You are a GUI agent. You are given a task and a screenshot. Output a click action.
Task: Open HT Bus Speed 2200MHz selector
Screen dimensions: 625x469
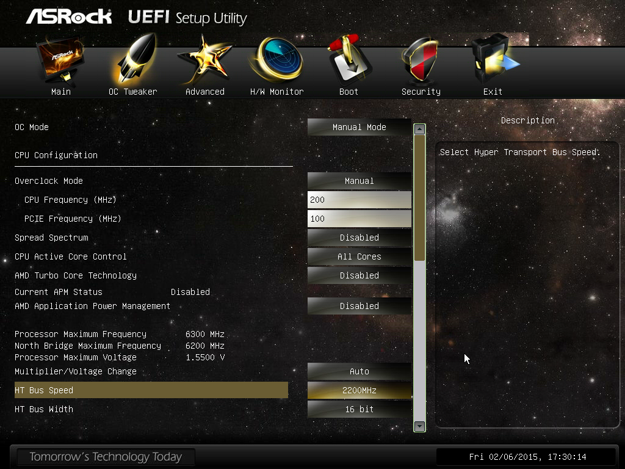(359, 390)
